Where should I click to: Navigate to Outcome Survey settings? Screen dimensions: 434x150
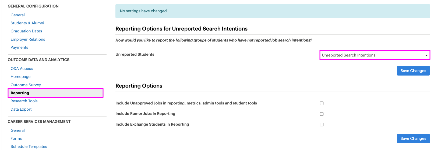[26, 85]
